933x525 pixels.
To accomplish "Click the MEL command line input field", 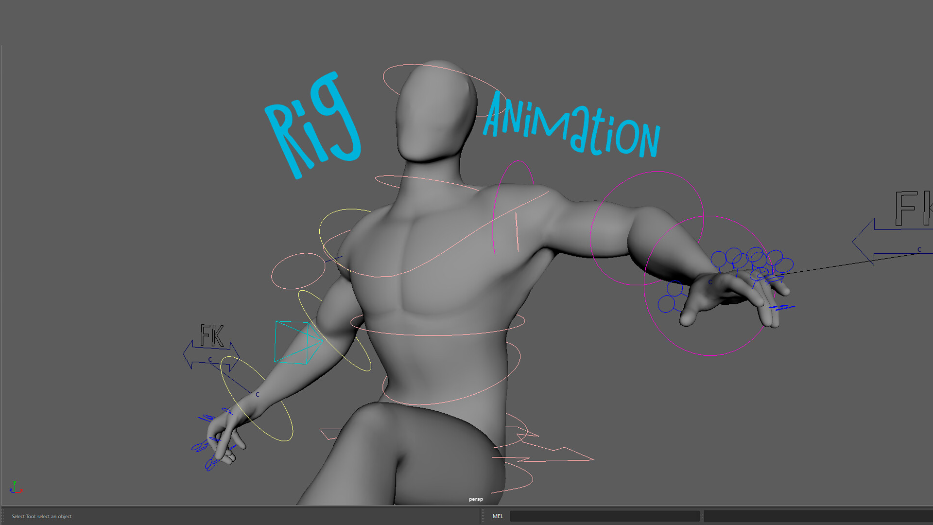I will (x=604, y=516).
